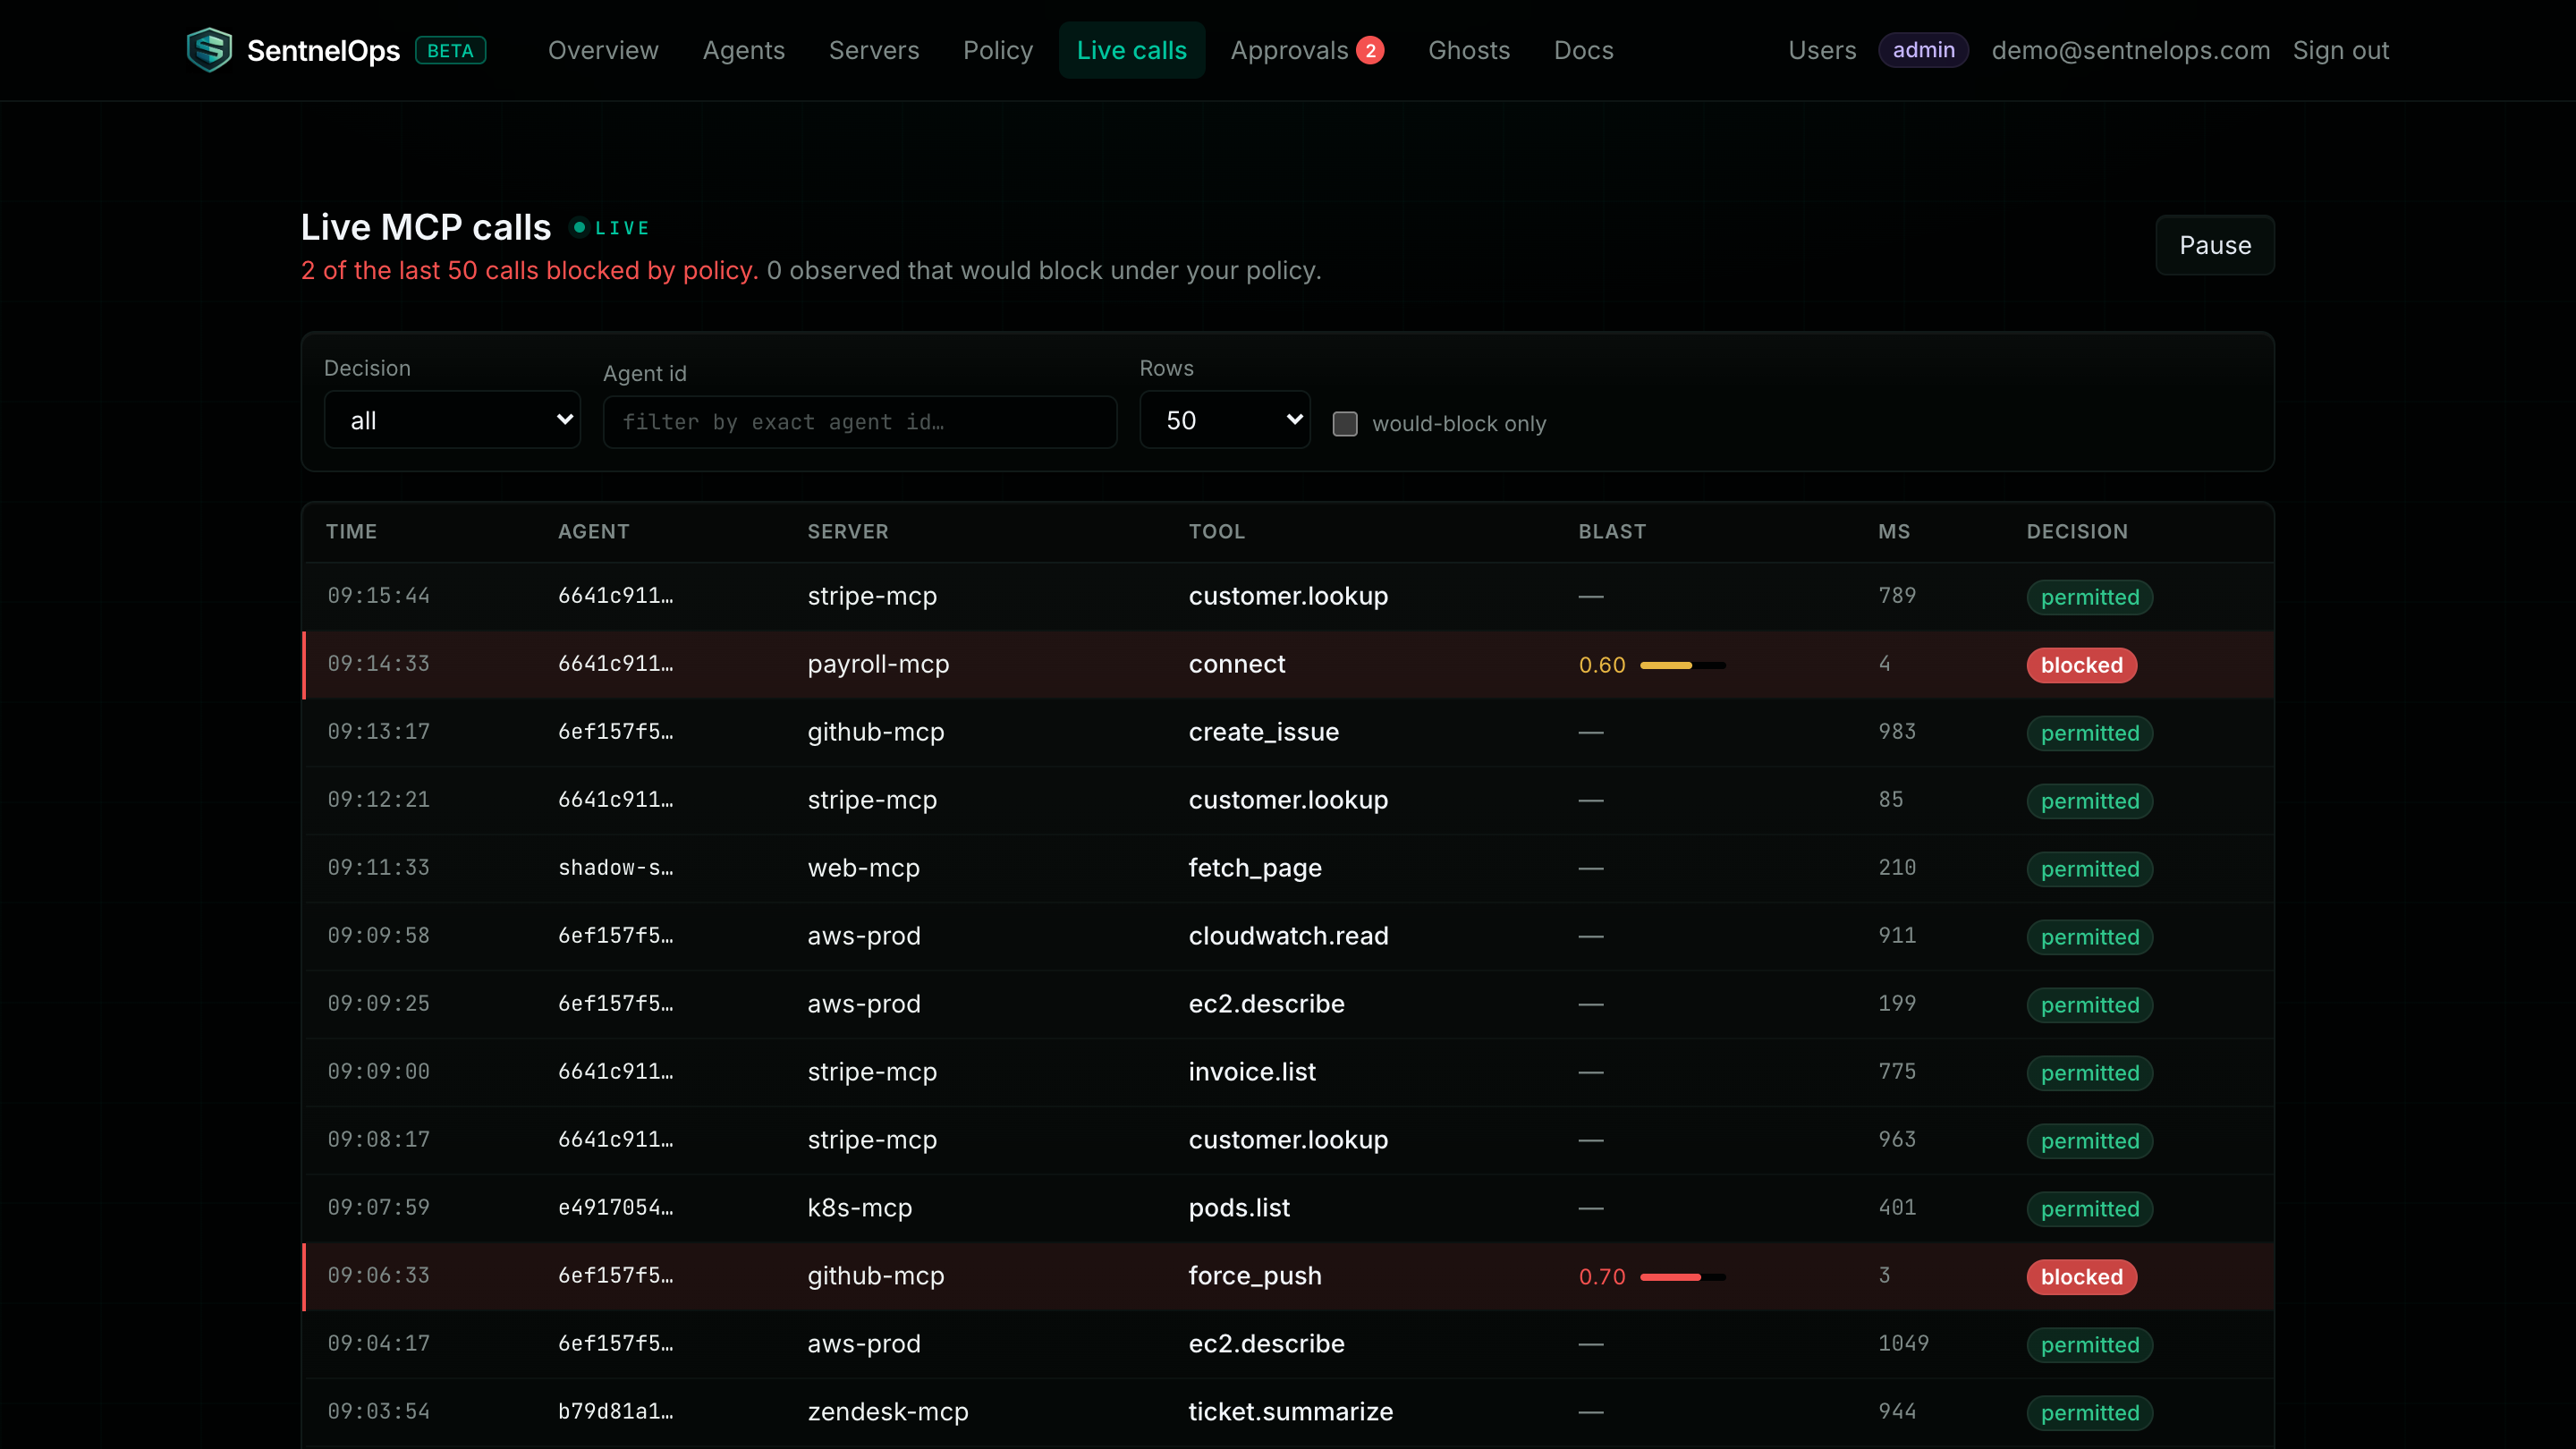The width and height of the screenshot is (2576, 1449).
Task: Enable the would-block only checkbox
Action: pos(1345,424)
